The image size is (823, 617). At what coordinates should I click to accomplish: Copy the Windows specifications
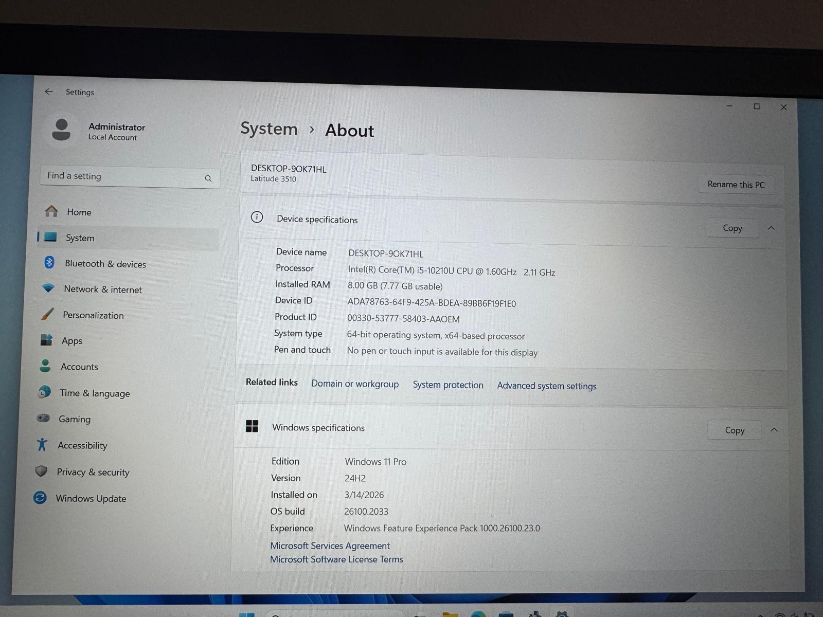pyautogui.click(x=735, y=430)
